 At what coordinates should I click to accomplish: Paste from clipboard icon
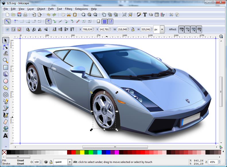click(x=75, y=15)
